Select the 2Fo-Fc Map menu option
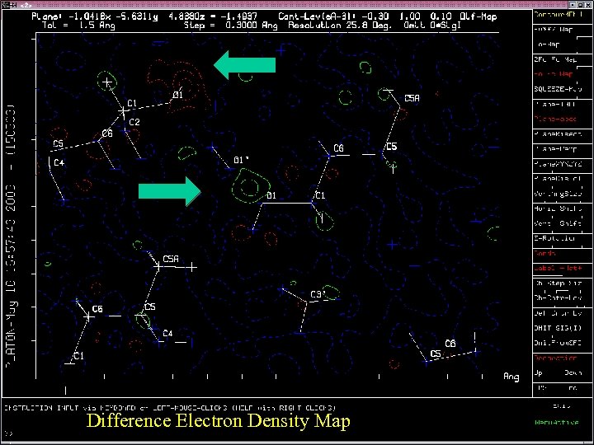The width and height of the screenshot is (594, 445). click(x=555, y=59)
